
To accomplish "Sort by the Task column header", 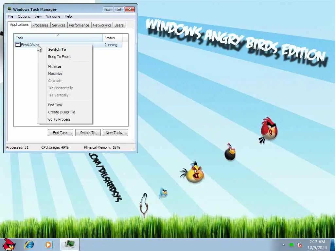I will point(58,38).
